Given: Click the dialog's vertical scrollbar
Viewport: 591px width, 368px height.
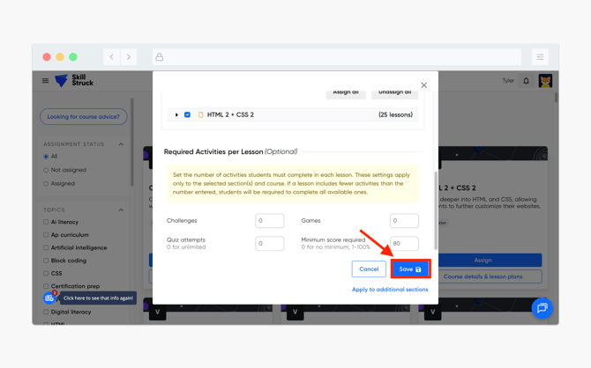Looking at the screenshot, I should point(436,211).
